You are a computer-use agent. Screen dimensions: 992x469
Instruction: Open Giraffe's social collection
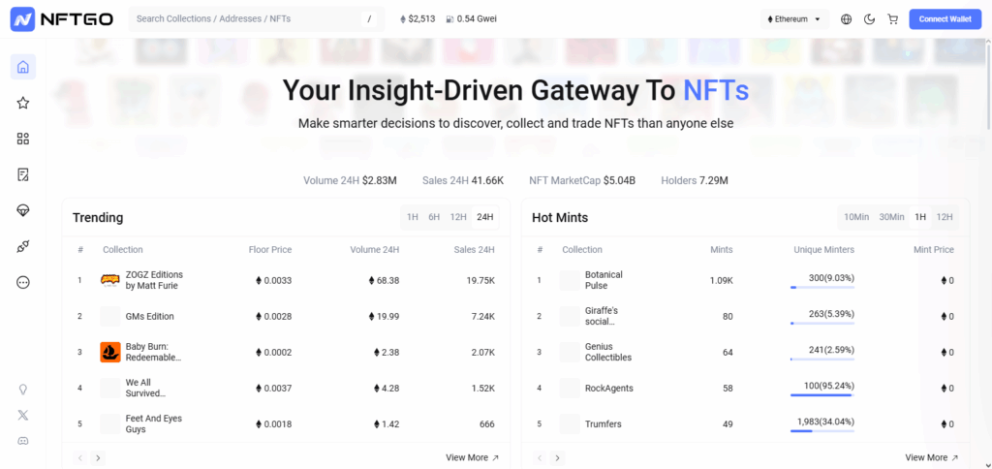pyautogui.click(x=601, y=317)
